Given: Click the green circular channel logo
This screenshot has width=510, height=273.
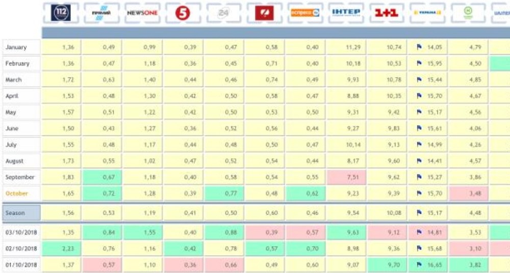Looking at the screenshot, I should (468, 13).
